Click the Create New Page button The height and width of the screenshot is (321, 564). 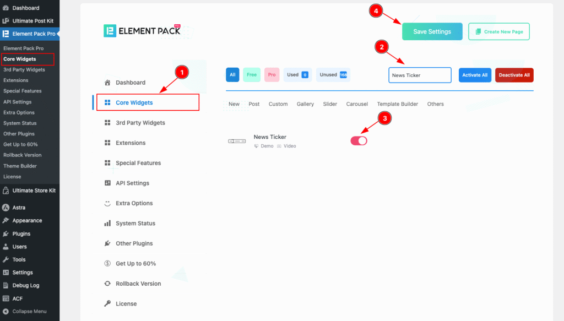click(x=499, y=31)
